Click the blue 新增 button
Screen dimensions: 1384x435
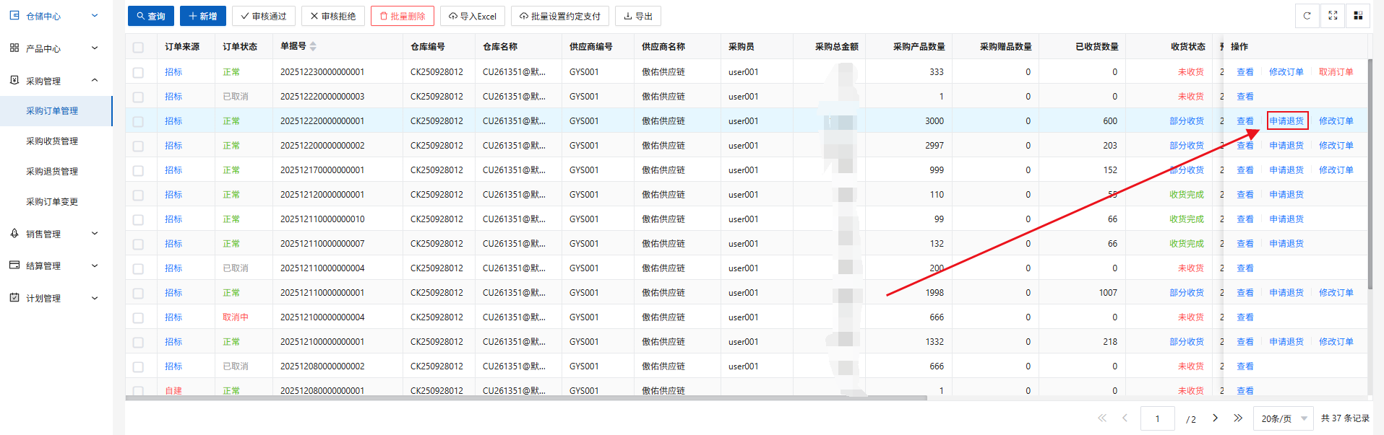(203, 16)
